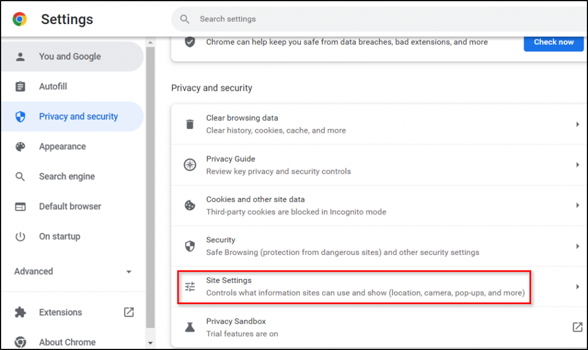Open Clear browsing data using its chevron

[x=577, y=124]
